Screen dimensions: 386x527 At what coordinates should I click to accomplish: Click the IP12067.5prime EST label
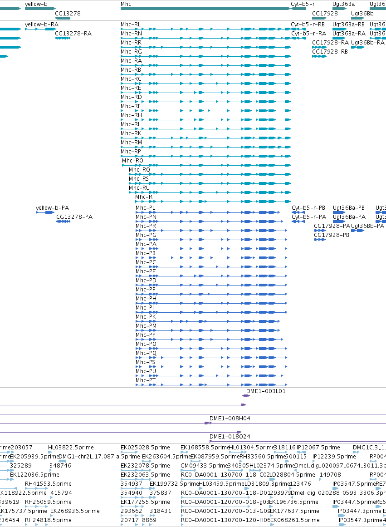(318, 448)
